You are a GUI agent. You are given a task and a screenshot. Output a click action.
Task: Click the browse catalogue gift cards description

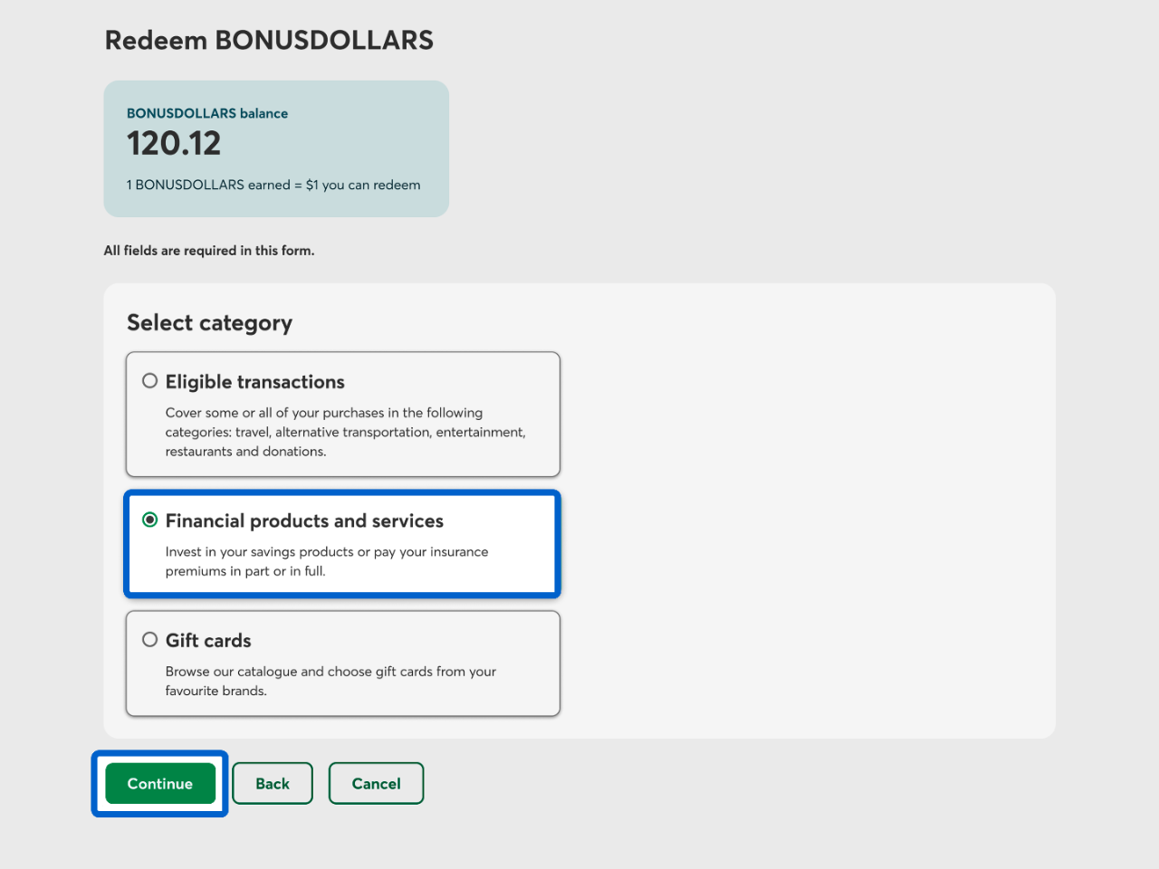[330, 681]
